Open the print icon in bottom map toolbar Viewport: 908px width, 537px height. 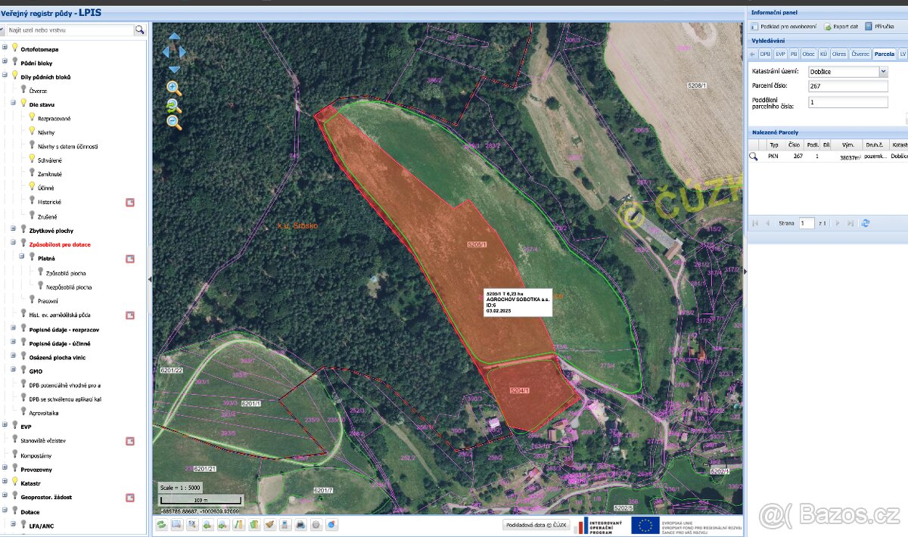(x=302, y=523)
